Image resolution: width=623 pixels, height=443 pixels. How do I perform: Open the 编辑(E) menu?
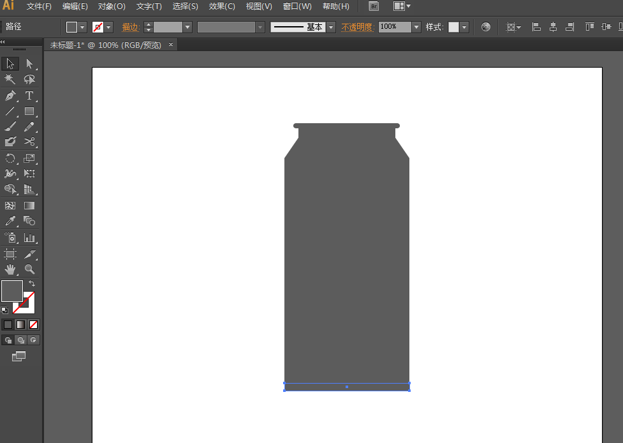(x=75, y=6)
